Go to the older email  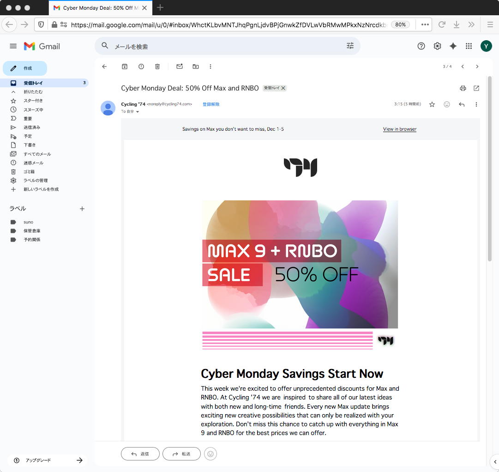tap(477, 67)
